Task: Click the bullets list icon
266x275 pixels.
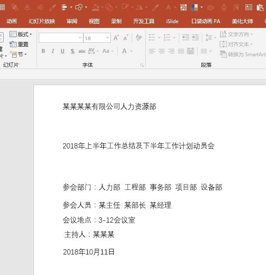Action: pos(152,38)
